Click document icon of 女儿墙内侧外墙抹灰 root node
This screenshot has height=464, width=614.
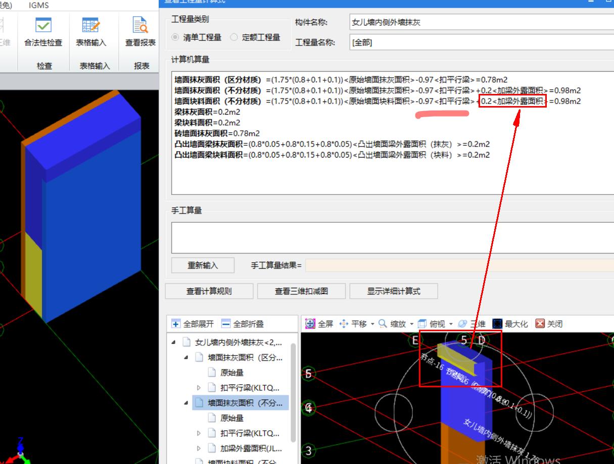186,342
